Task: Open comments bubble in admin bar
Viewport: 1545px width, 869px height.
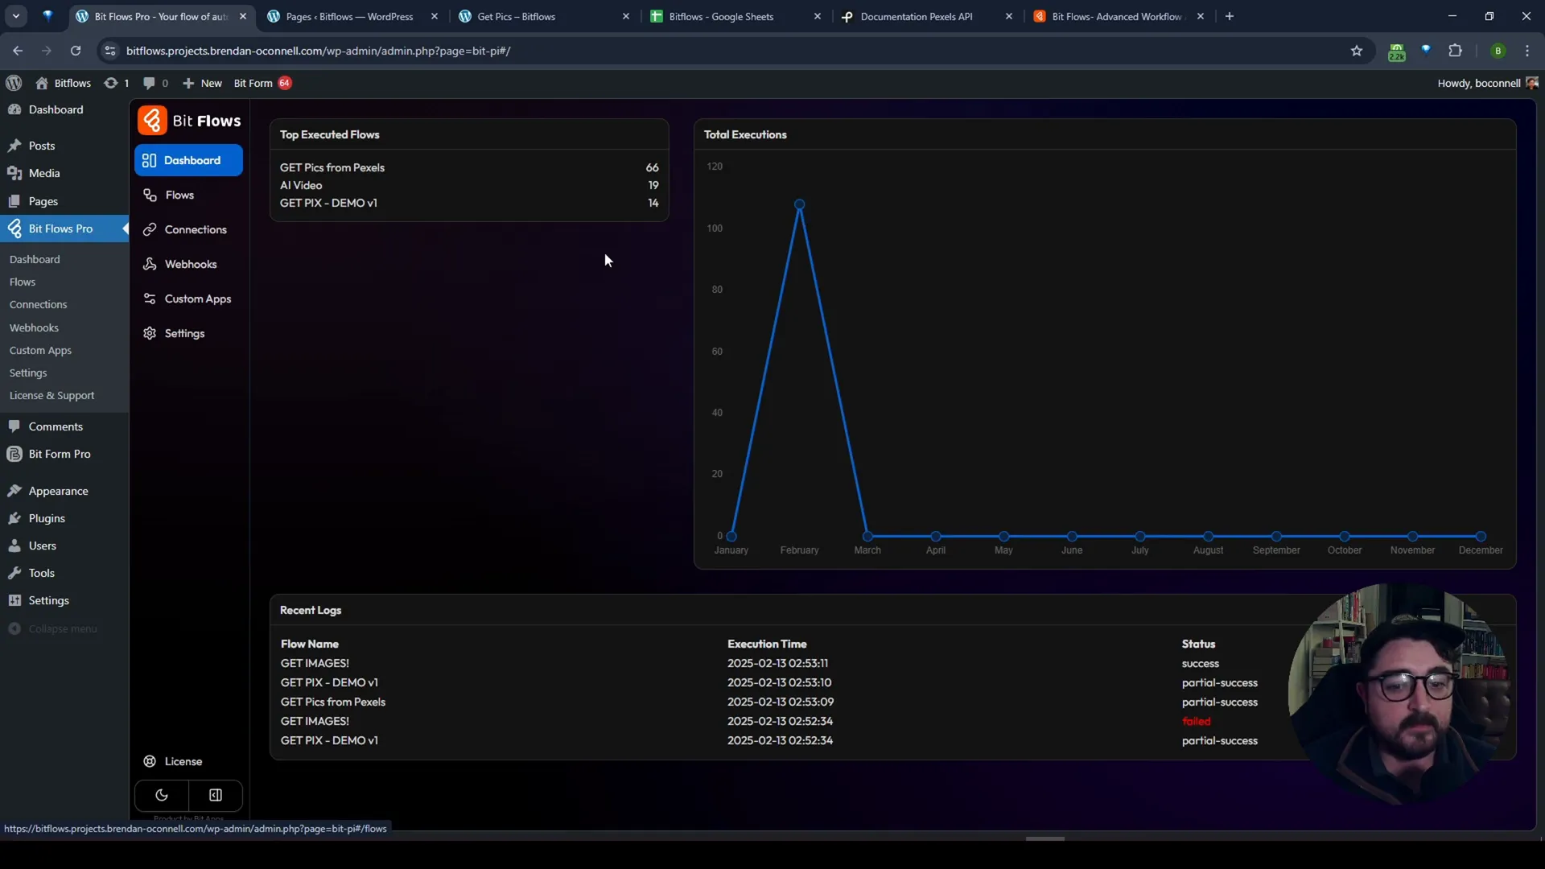Action: click(155, 83)
